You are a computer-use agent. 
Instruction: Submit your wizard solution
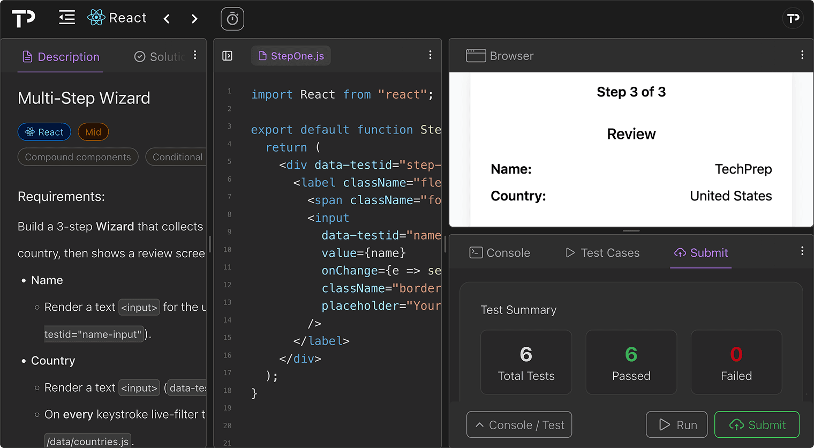click(757, 424)
